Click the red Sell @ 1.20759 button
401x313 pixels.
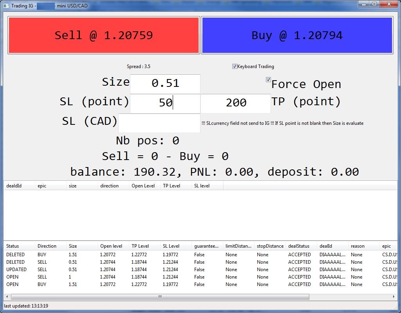click(x=103, y=35)
